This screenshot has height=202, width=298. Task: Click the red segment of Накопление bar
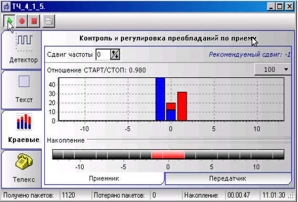(x=168, y=155)
